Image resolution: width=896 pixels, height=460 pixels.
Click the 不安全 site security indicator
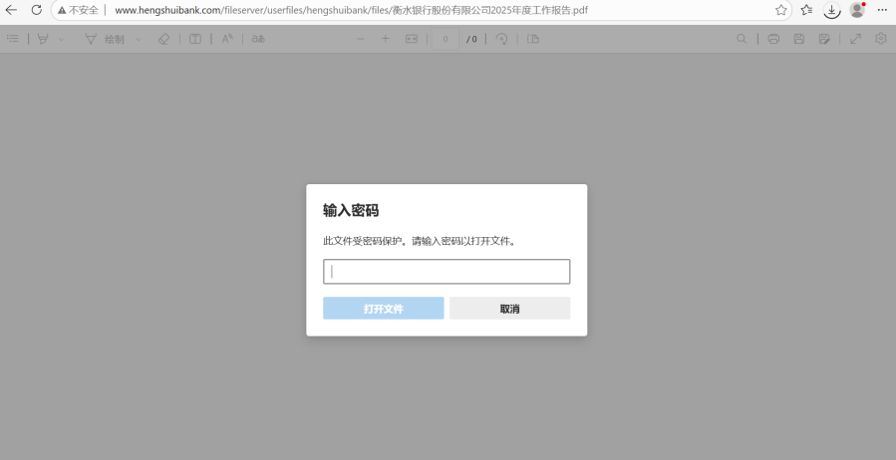coord(78,10)
